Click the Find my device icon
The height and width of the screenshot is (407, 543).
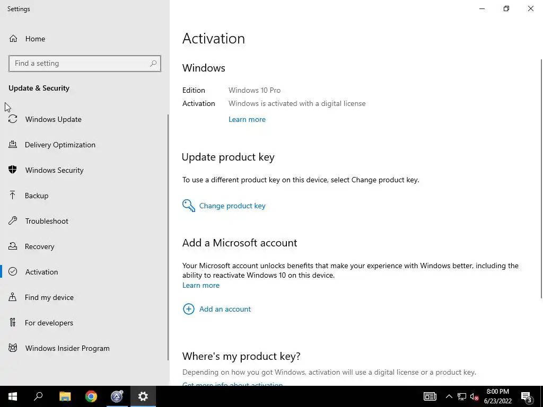click(13, 297)
